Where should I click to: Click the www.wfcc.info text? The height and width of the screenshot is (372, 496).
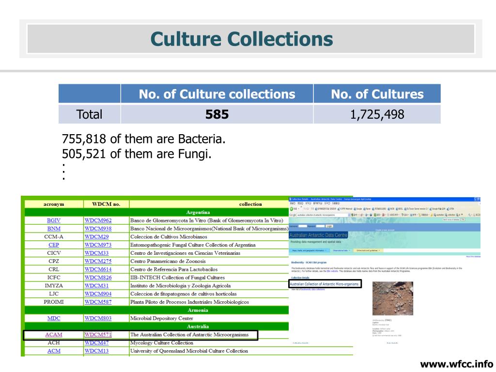coord(457,364)
